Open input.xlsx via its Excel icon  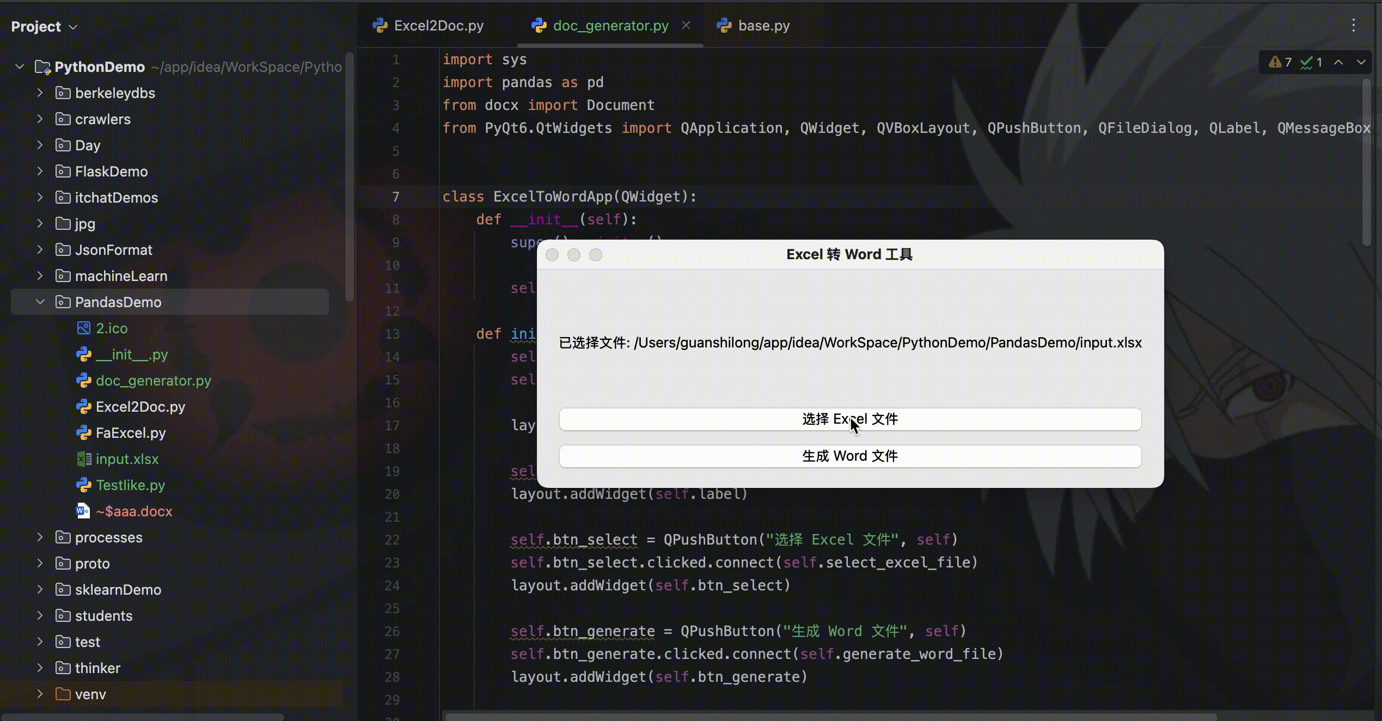[x=83, y=459]
